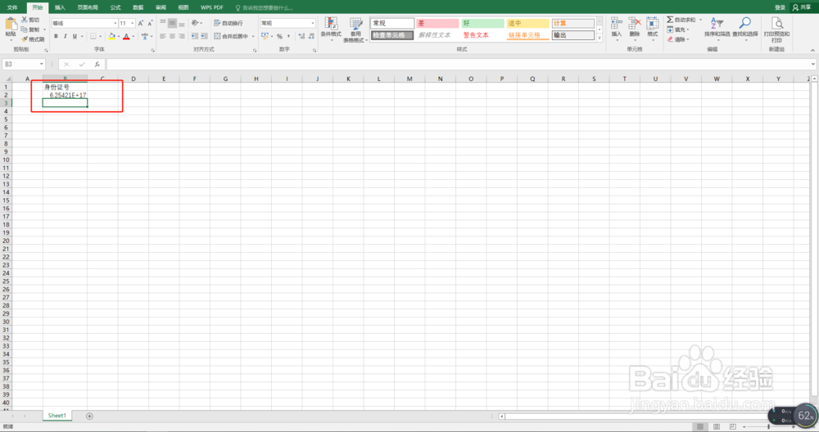This screenshot has height=432, width=819.
Task: Decrease font size with smaller A icon
Action: (x=150, y=23)
